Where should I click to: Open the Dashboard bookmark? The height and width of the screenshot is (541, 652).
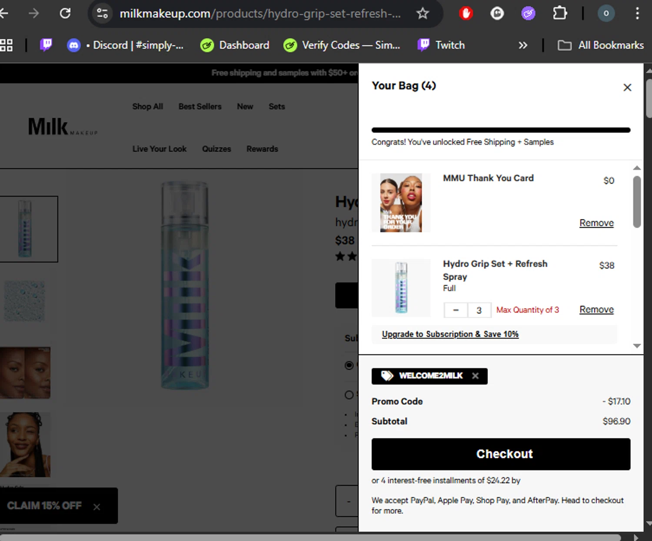[x=235, y=45]
